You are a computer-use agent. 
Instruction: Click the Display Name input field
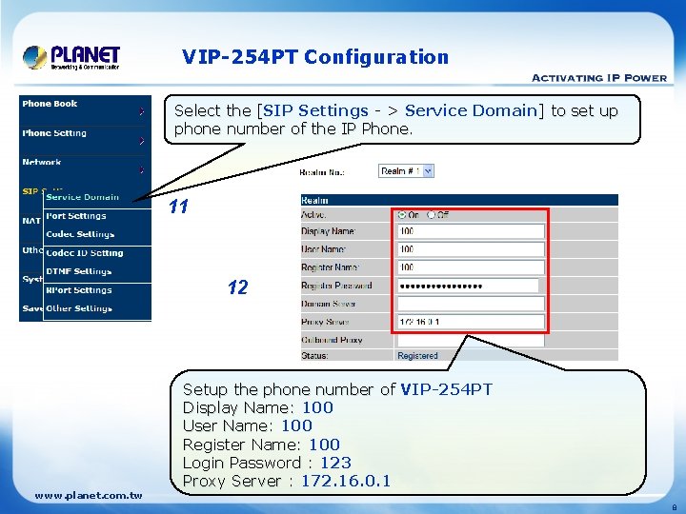tap(471, 231)
